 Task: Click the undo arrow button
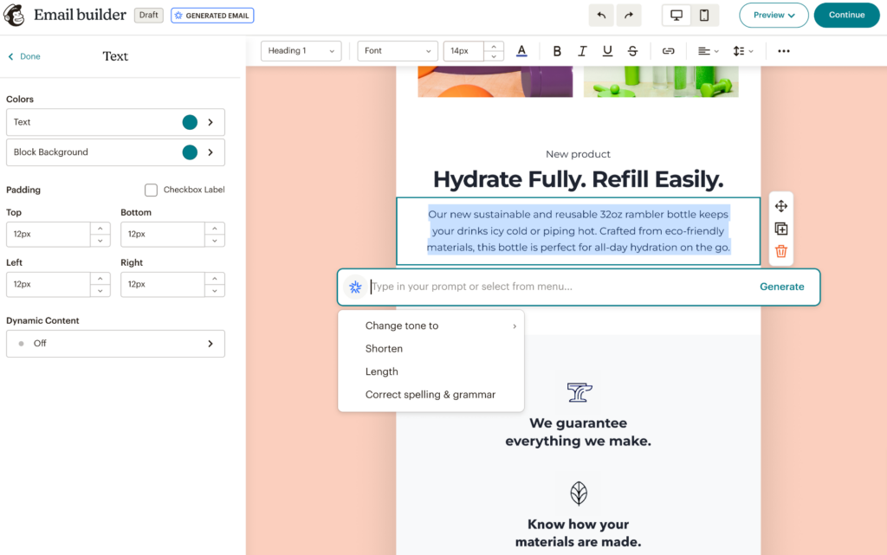point(601,16)
